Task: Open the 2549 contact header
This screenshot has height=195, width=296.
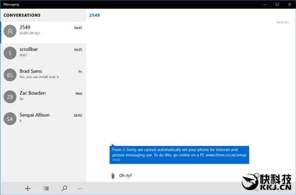Action: (94, 15)
